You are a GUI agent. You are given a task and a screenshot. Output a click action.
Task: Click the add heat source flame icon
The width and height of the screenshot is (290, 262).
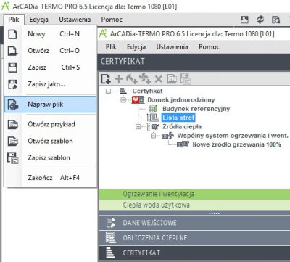pos(132,79)
